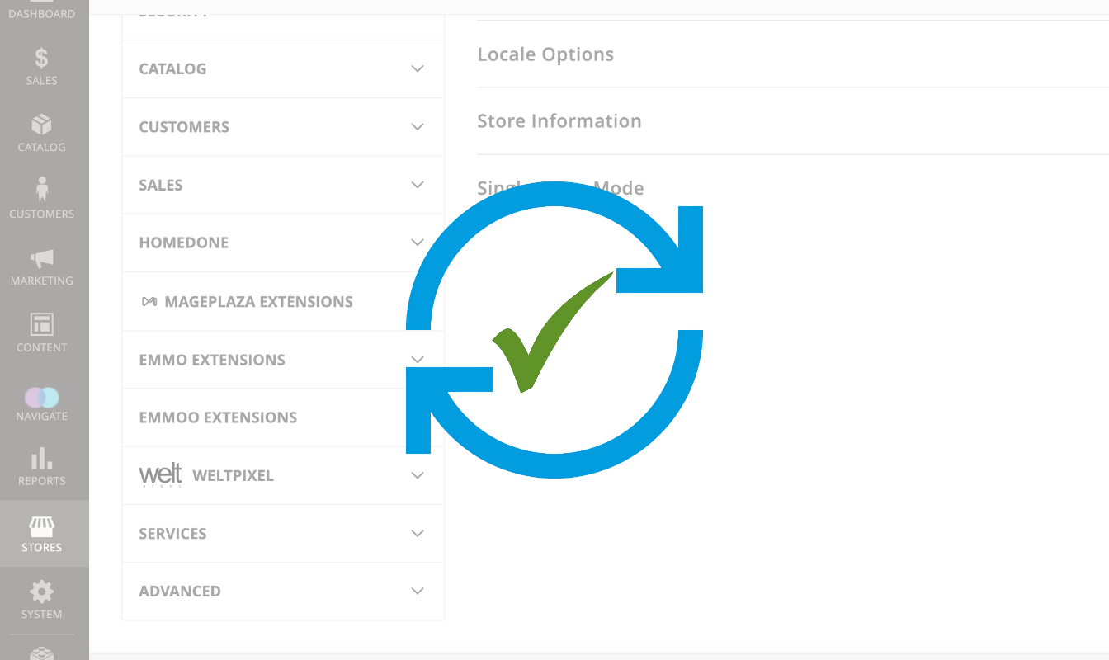Open the Navigate circles icon

[41, 398]
